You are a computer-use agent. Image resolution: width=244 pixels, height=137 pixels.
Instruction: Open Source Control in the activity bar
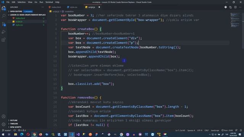3,24
